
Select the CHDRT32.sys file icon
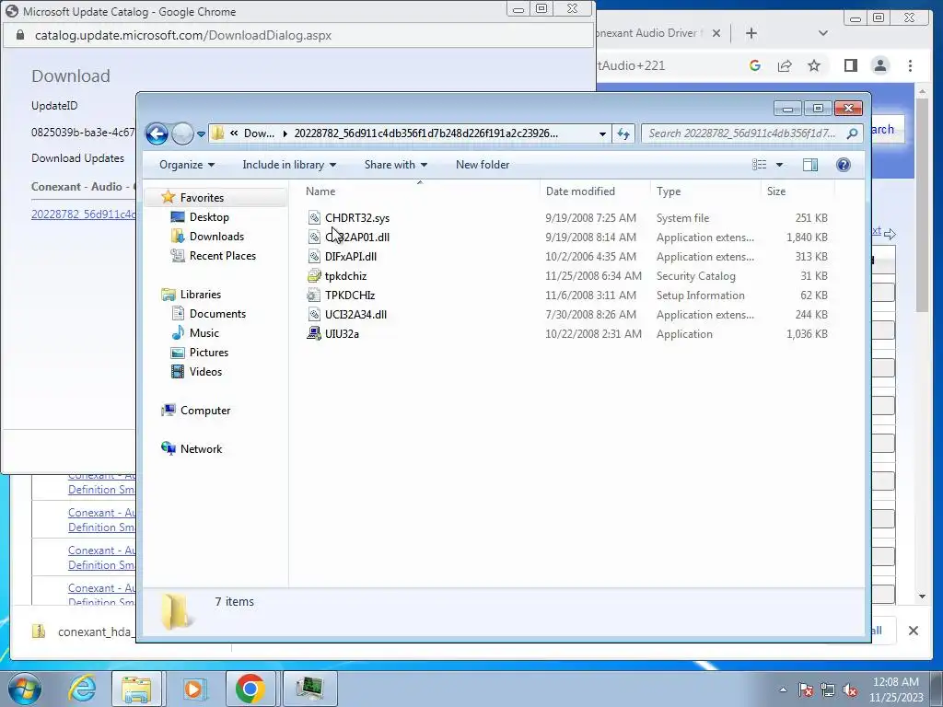click(314, 217)
